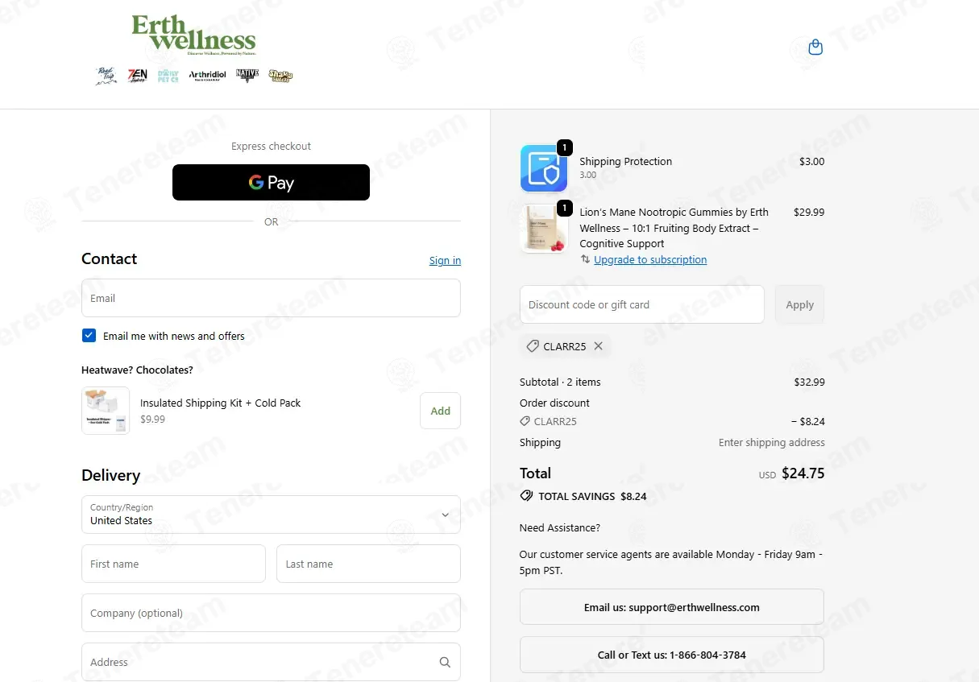Viewport: 979px width, 682px height.
Task: Open the shopping bag cart icon
Action: 815,48
